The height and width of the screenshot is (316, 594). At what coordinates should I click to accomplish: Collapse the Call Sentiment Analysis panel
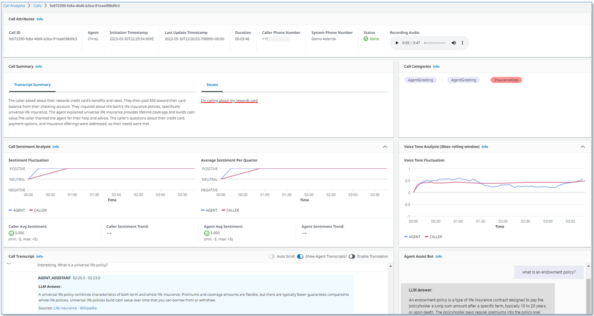385,147
